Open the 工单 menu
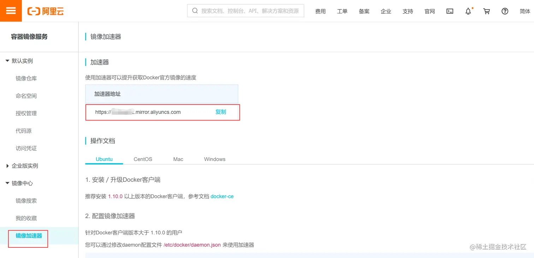 click(342, 11)
